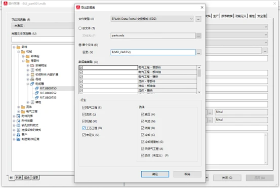This screenshot has width=280, height=188.
Task: Click the 附件列表 icon in tree
Action: click(18, 116)
